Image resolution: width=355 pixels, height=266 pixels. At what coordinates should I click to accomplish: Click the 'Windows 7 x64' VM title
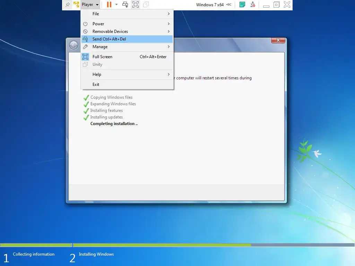click(210, 5)
